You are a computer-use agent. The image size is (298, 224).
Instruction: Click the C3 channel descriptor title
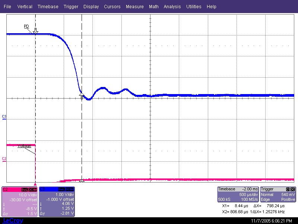coord(42,189)
